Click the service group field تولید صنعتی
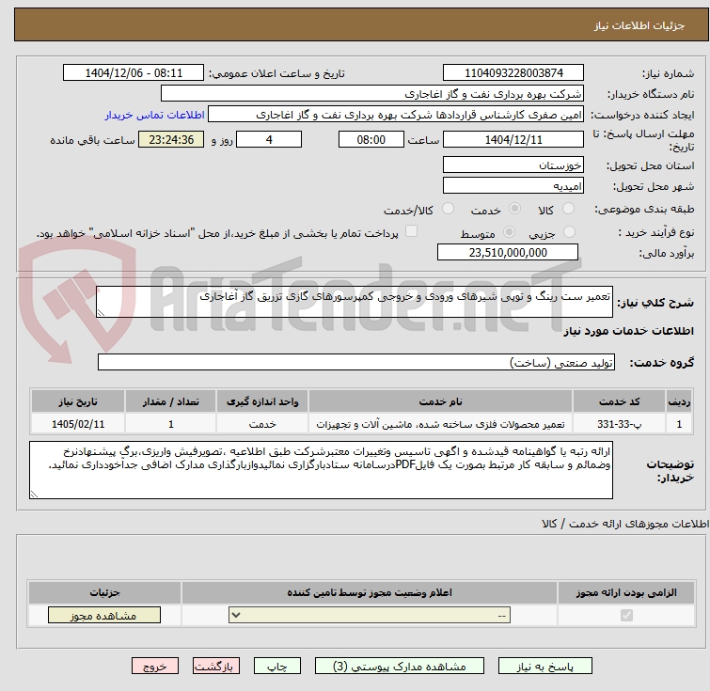The image size is (710, 691). coord(356,362)
